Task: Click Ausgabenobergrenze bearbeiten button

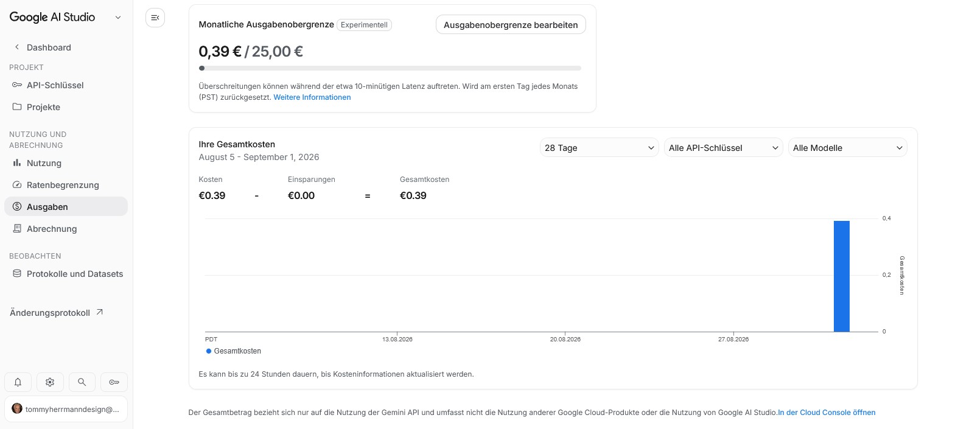Action: click(x=511, y=25)
